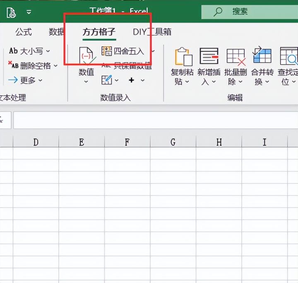Expand the 新增插入 dropdown arrow

click(x=214, y=82)
